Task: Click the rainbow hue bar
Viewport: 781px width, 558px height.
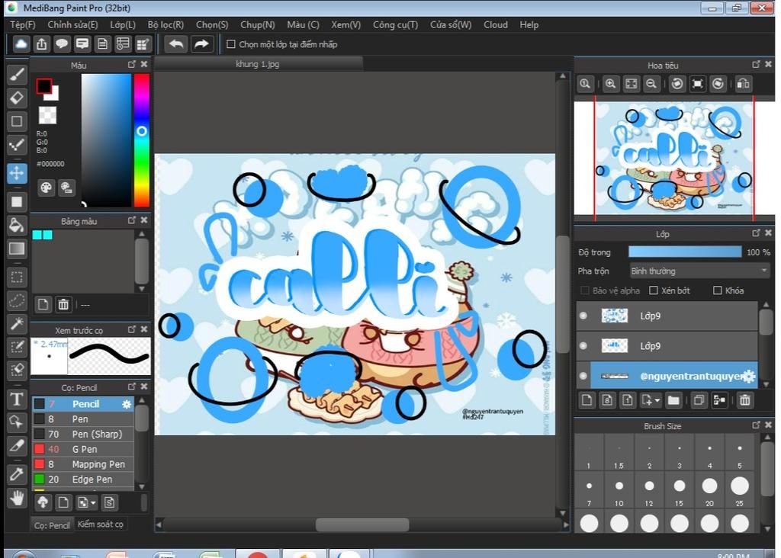Action: tap(141, 139)
